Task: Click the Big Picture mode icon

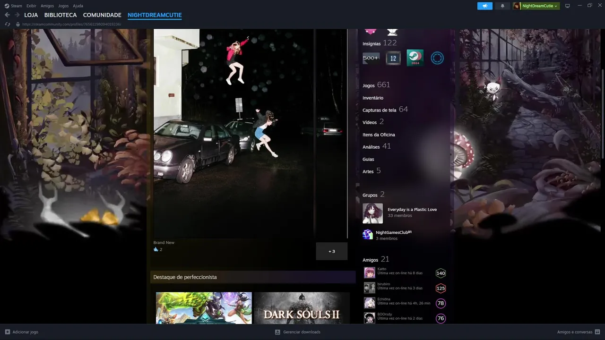Action: point(568,6)
